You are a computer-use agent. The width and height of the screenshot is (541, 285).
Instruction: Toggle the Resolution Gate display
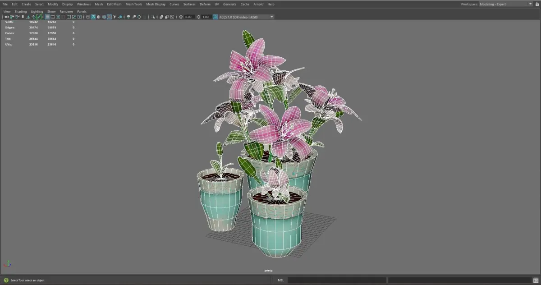point(58,17)
